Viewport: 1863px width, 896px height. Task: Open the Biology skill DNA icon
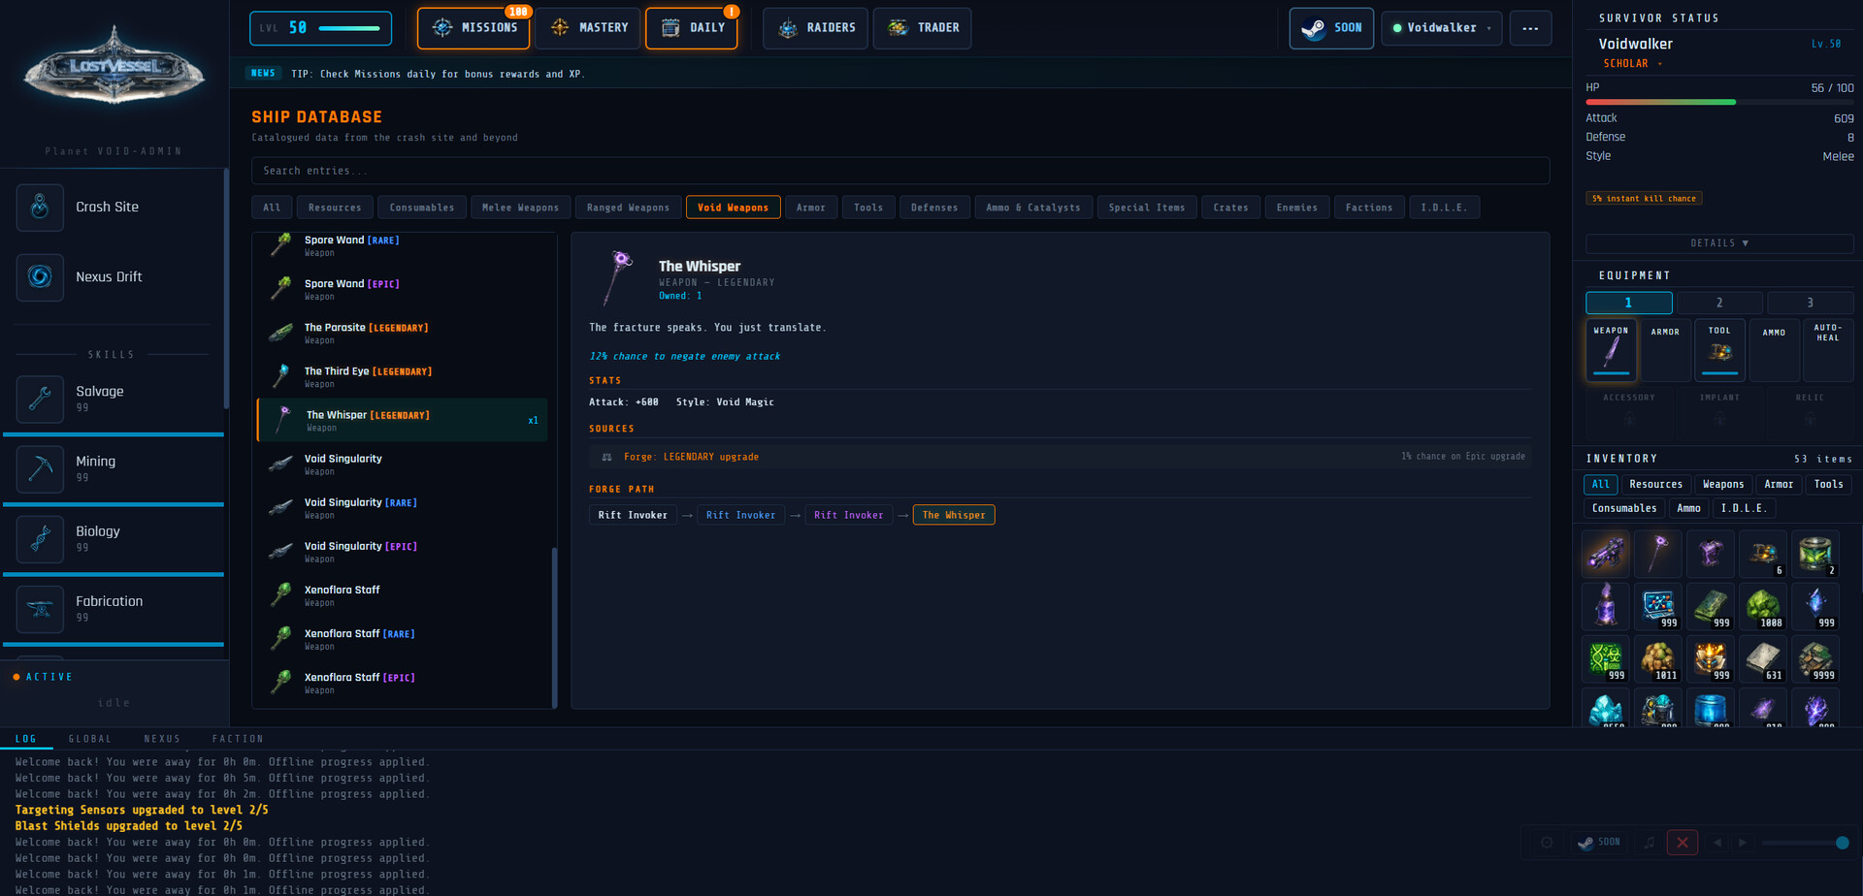[x=40, y=539]
